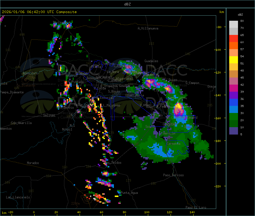Click the '40' tick on the bottom axis
Image resolution: width=255 pixels, height=216 pixels.
(79, 212)
